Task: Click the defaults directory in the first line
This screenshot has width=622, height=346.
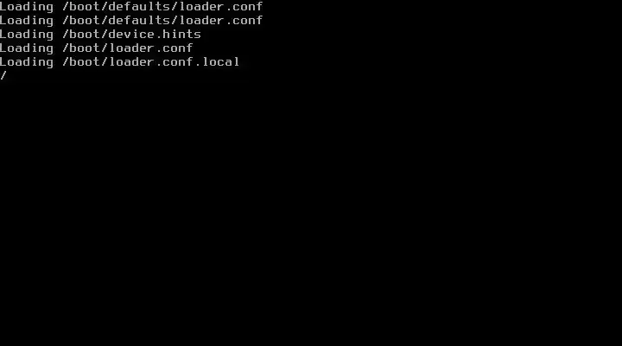Action: [x=139, y=6]
